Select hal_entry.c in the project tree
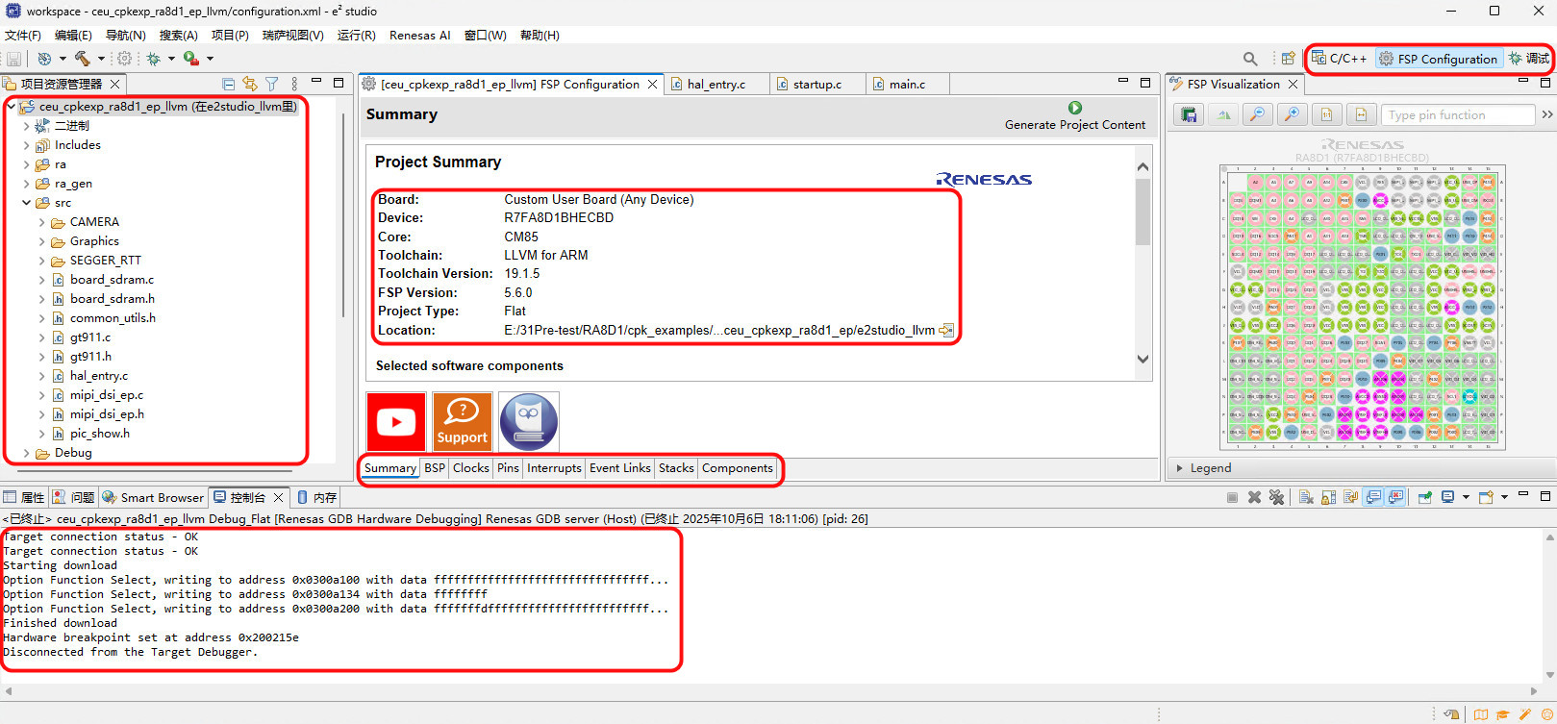The width and height of the screenshot is (1557, 724). [x=90, y=376]
